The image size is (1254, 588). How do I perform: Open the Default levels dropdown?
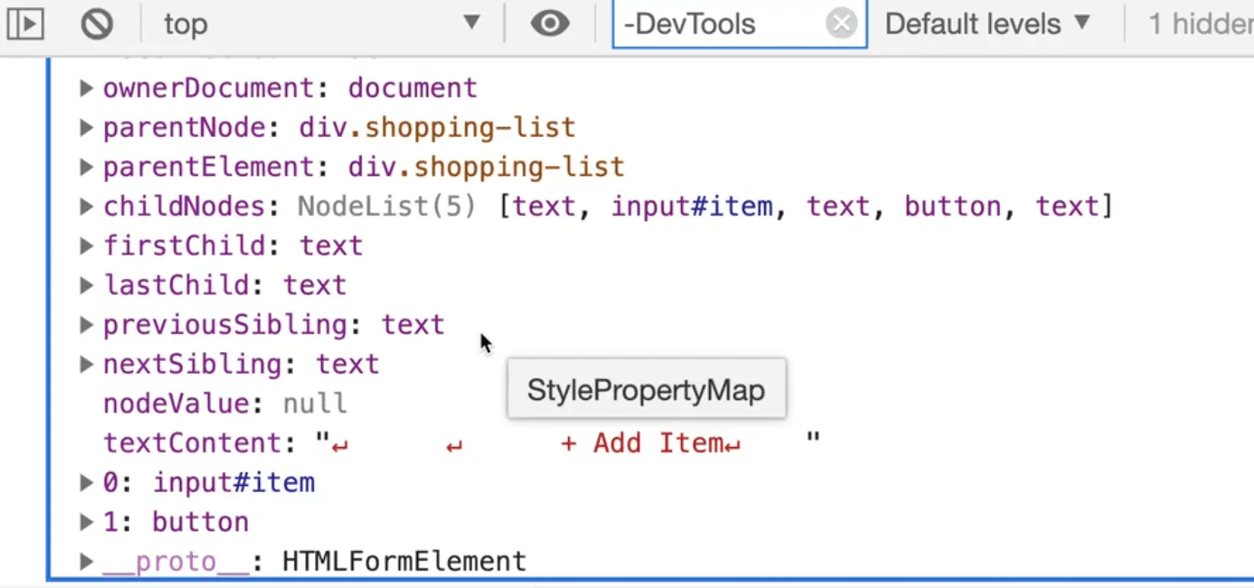987,24
